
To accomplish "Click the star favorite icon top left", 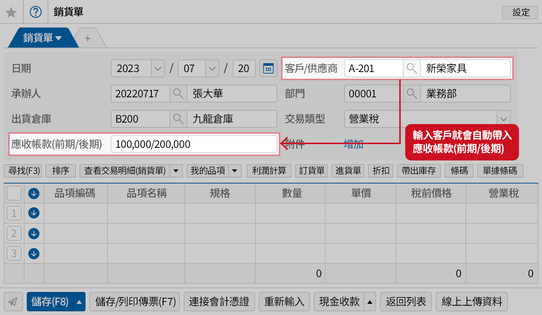I will click(x=11, y=12).
